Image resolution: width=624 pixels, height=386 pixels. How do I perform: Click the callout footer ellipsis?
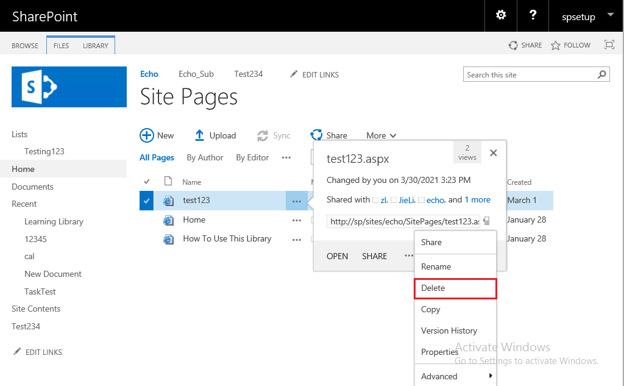coord(409,256)
